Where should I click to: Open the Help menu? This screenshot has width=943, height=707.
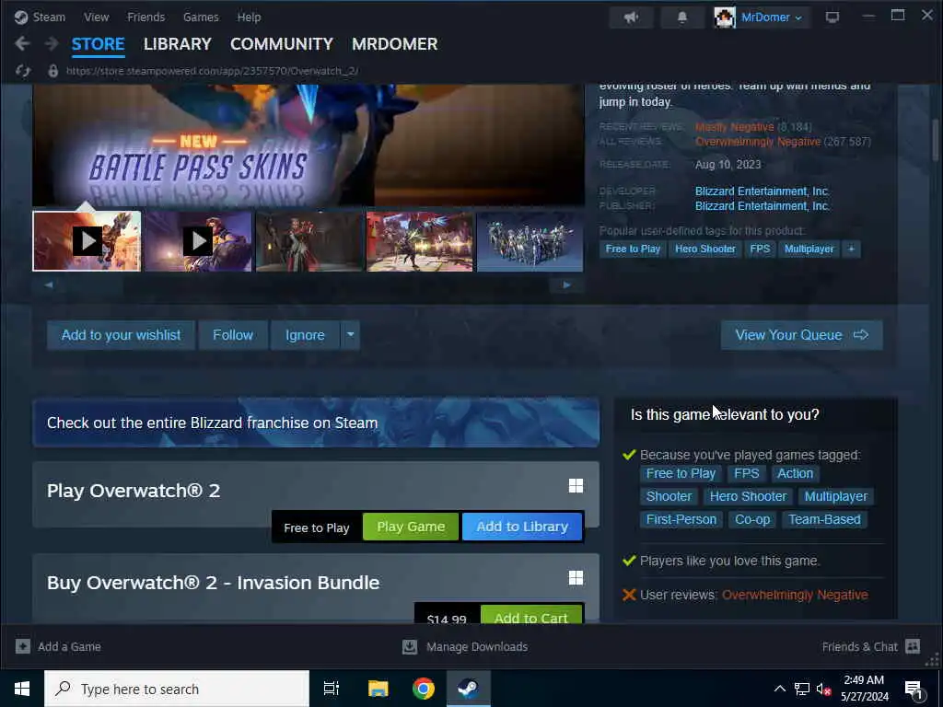pos(249,17)
